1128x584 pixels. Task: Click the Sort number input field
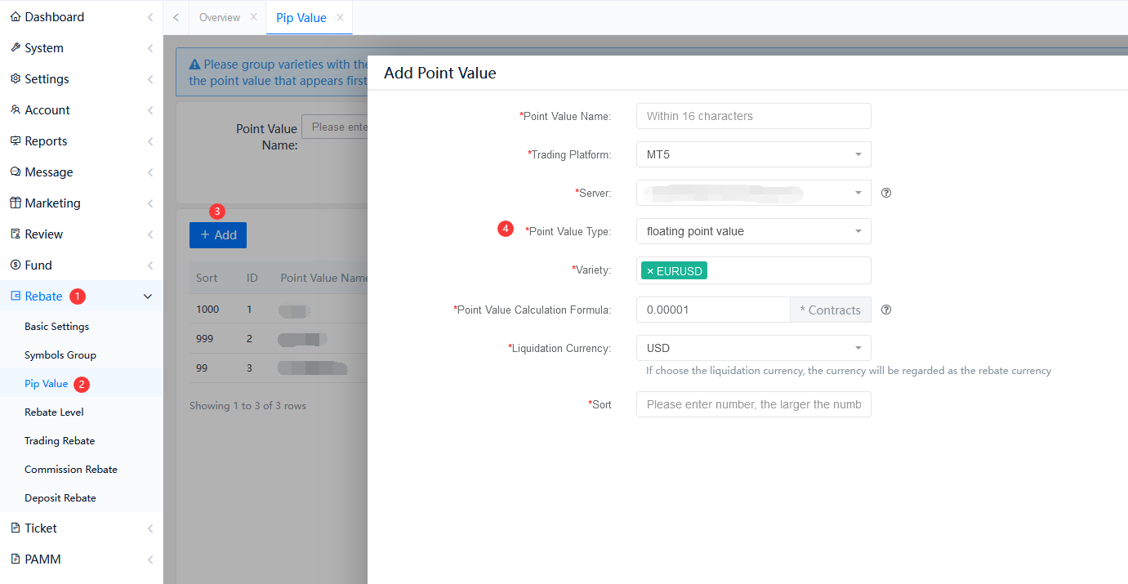coord(753,404)
